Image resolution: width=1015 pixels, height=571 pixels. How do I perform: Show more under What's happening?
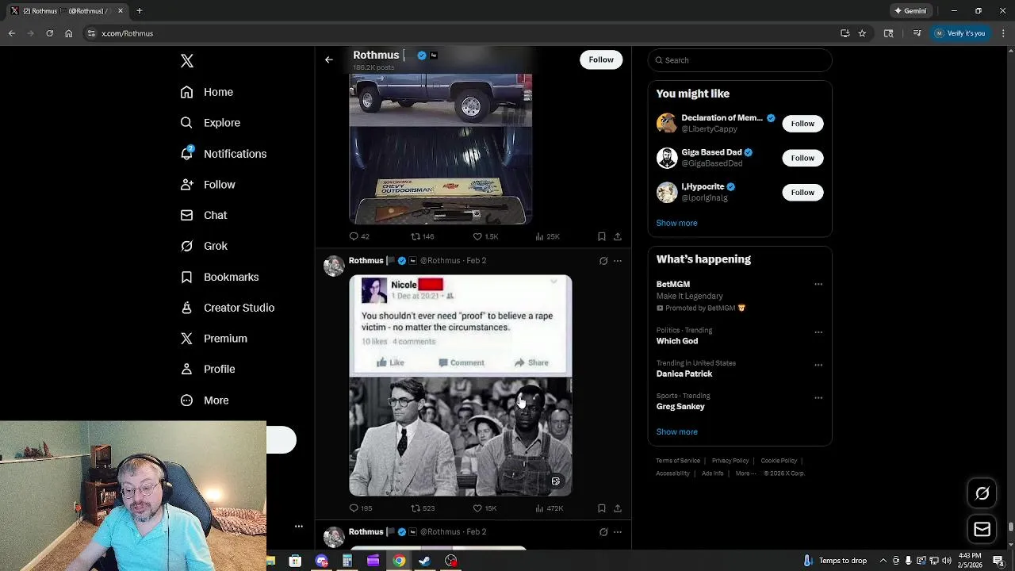tap(676, 432)
